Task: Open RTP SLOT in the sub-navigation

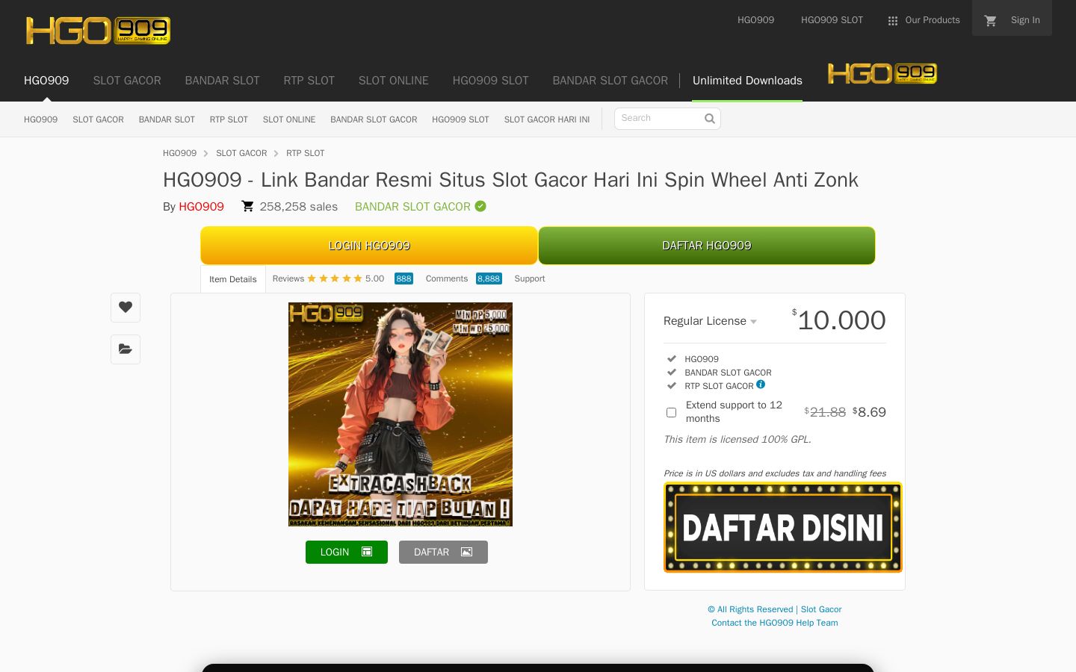Action: click(229, 119)
